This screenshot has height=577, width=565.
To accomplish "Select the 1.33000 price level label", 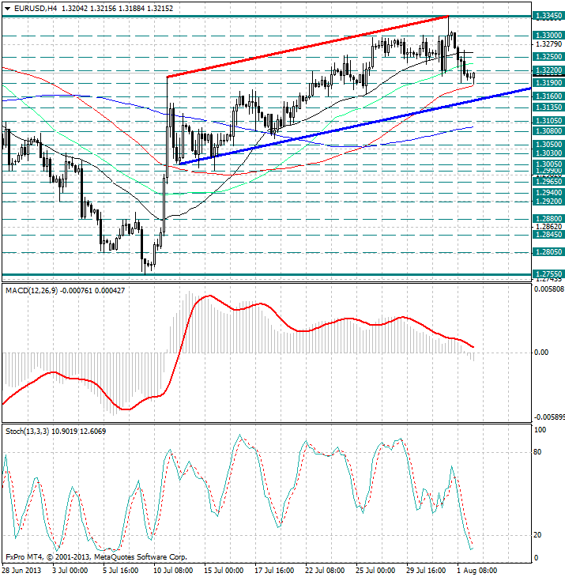I will [548, 36].
